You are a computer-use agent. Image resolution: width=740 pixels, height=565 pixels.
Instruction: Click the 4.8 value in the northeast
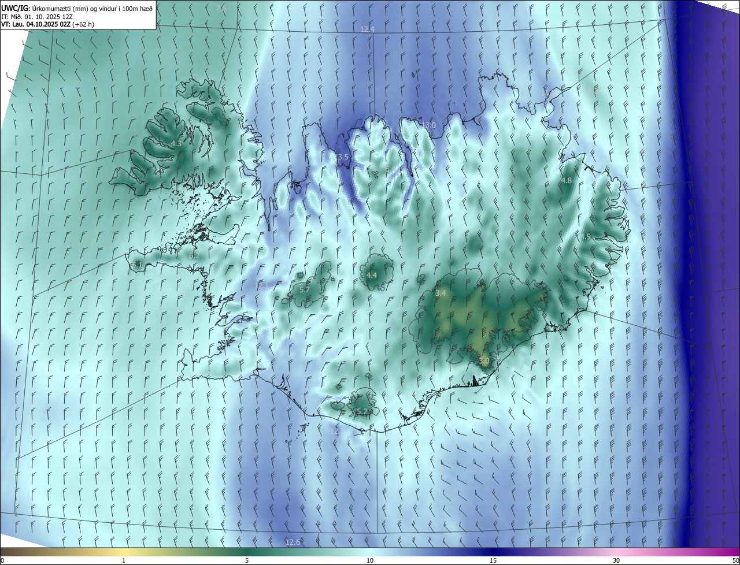point(567,181)
